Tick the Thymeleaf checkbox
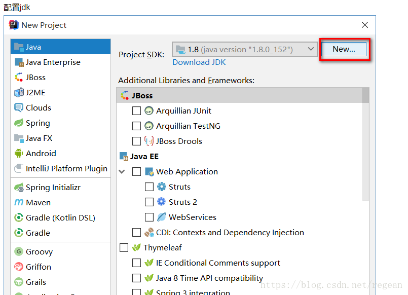 (124, 247)
